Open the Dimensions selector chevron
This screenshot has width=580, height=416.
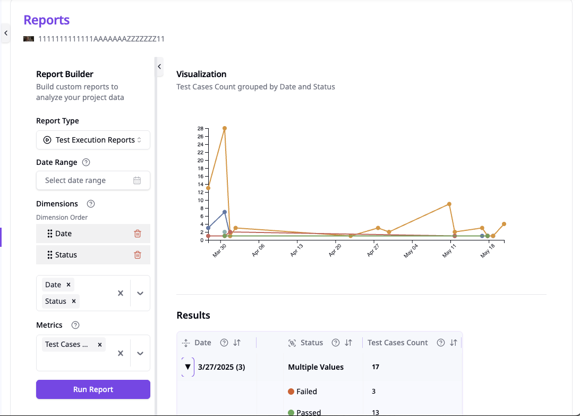tap(140, 293)
